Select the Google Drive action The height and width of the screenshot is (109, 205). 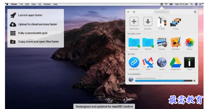(176, 62)
